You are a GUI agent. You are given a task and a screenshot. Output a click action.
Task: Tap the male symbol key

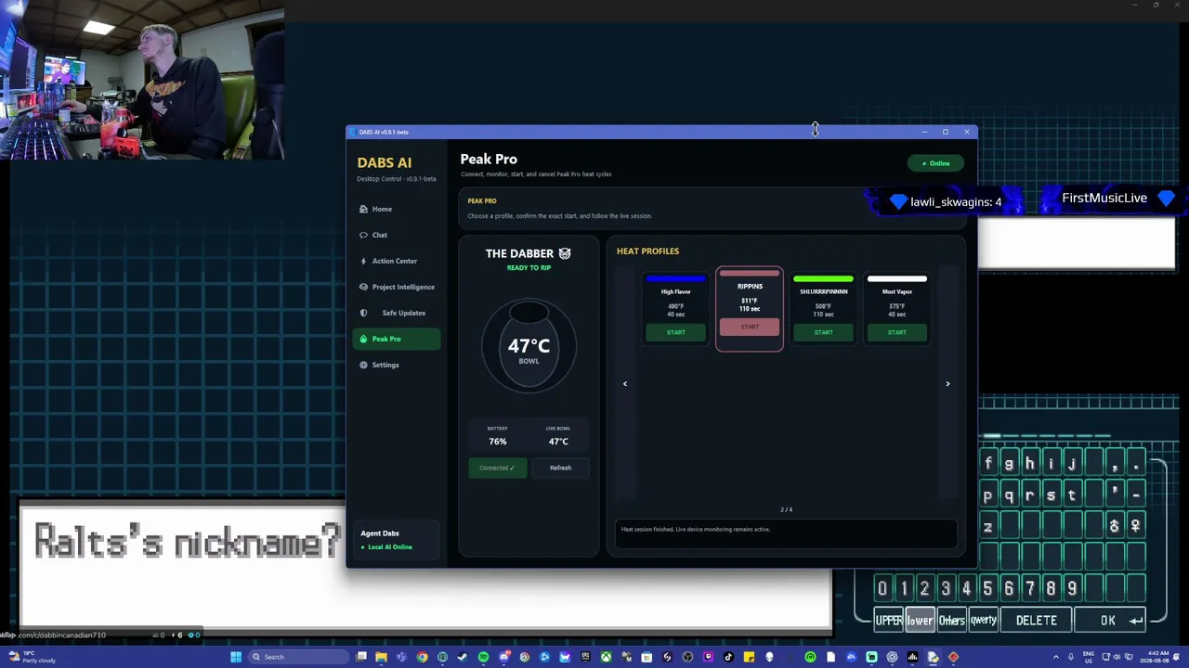[x=1115, y=526]
